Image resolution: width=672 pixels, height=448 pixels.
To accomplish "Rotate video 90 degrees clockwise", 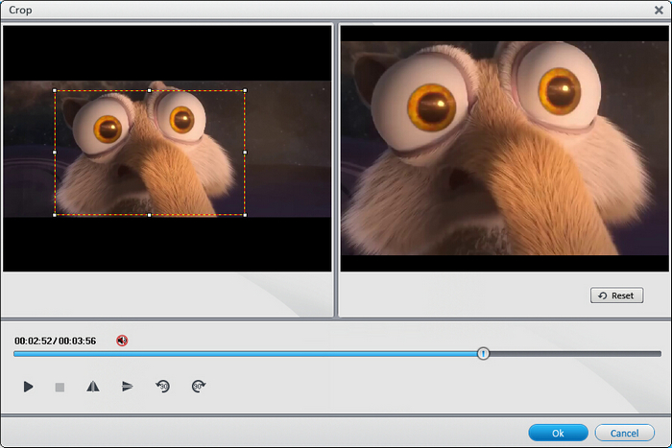I will pyautogui.click(x=199, y=387).
